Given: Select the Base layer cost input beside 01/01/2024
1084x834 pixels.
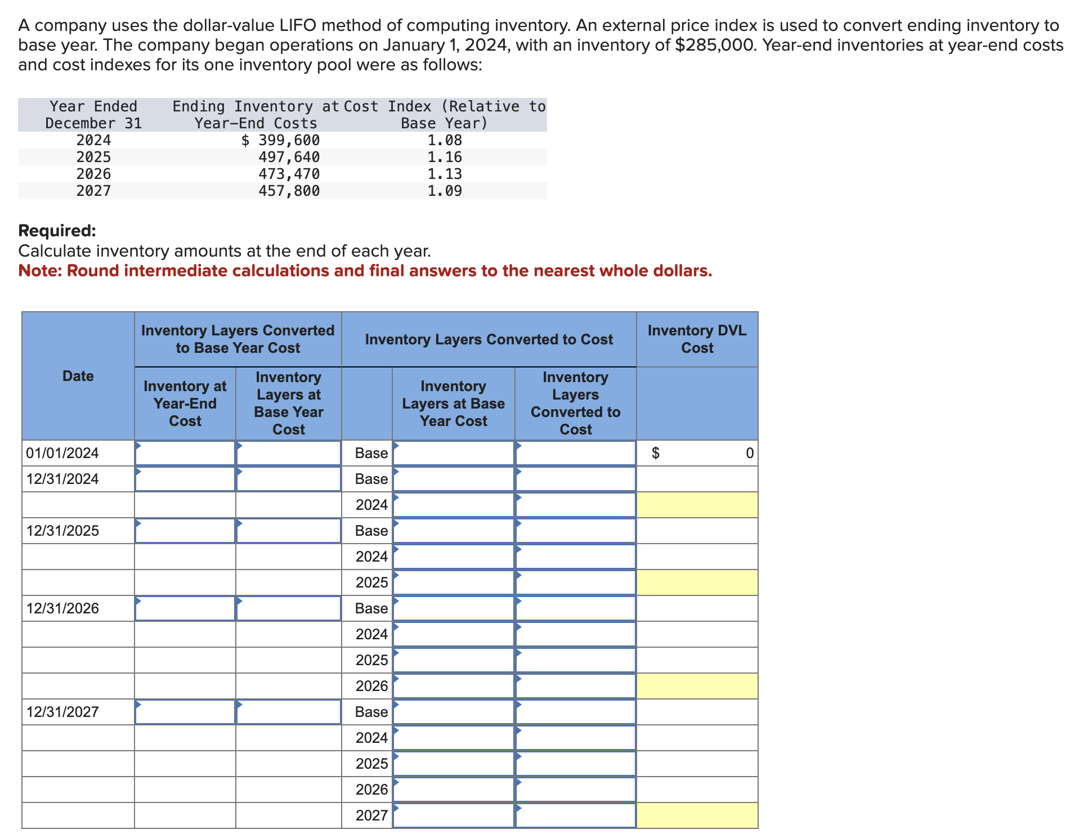Looking at the screenshot, I should point(453,453).
